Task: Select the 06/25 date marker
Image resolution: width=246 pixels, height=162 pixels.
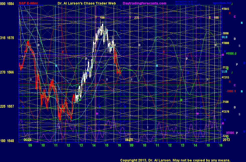Action: point(129,140)
